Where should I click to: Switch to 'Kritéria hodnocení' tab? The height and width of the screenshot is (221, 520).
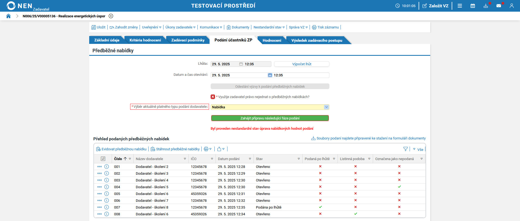(x=145, y=40)
